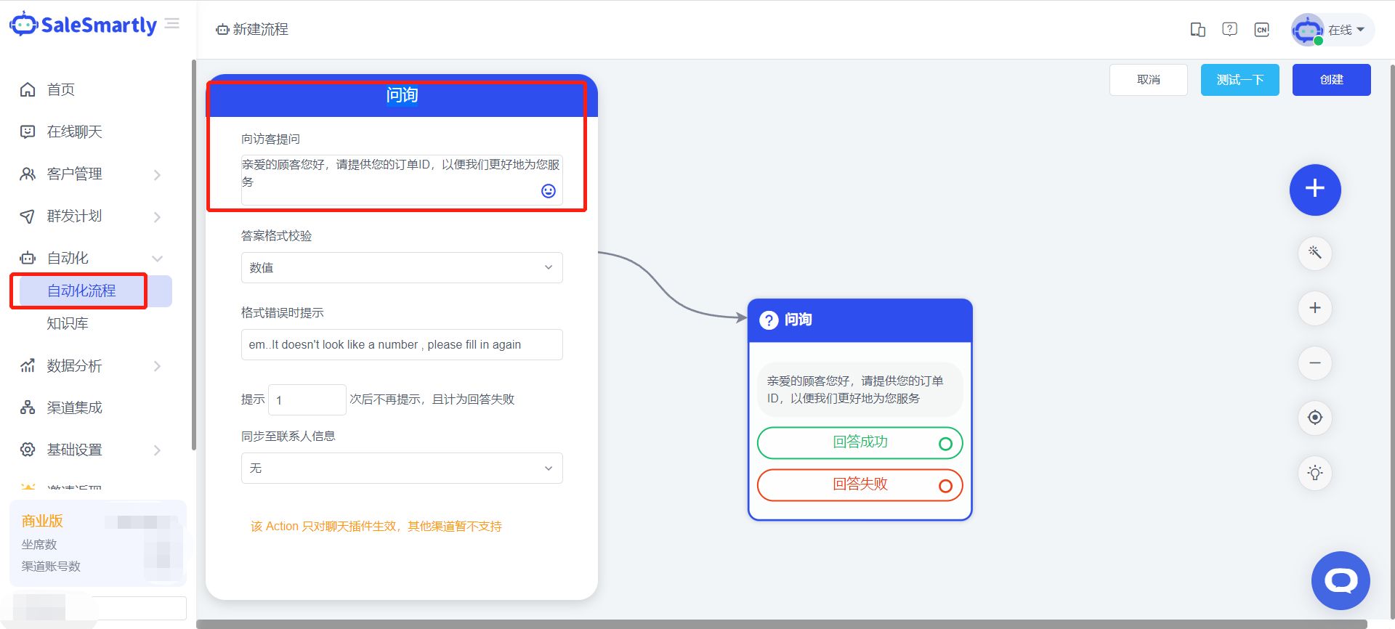Image resolution: width=1395 pixels, height=629 pixels.
Task: Open the device preview icon in header
Action: (x=1197, y=30)
